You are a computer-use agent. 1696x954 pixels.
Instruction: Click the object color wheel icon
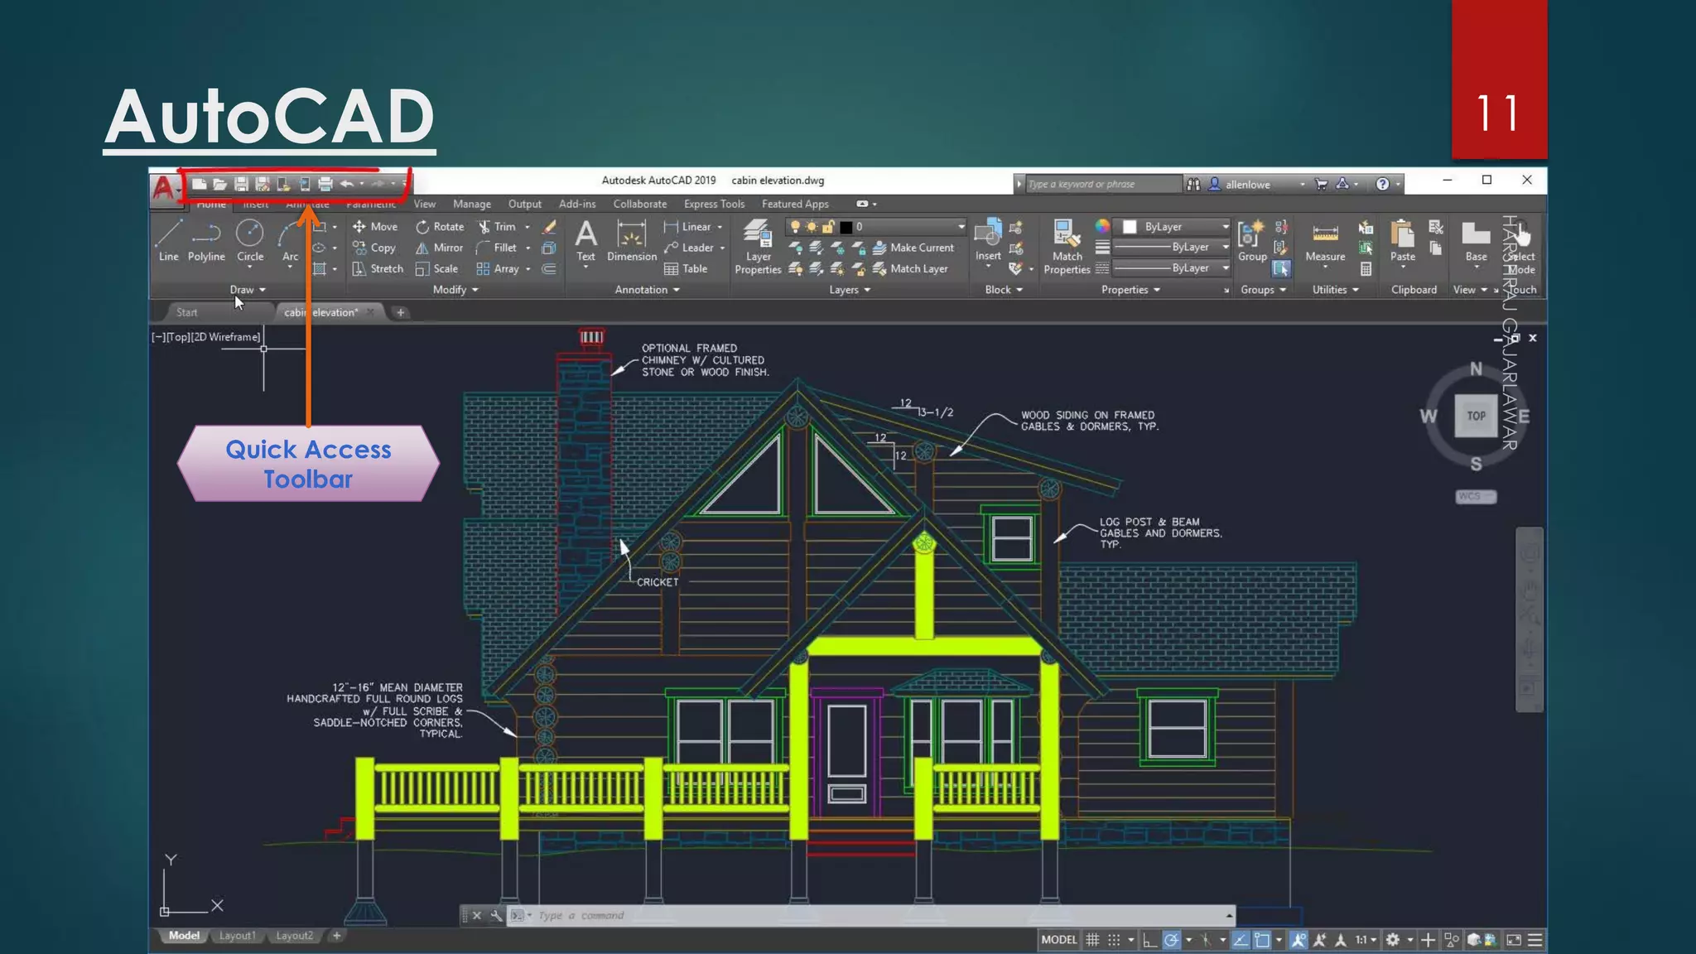tap(1102, 226)
